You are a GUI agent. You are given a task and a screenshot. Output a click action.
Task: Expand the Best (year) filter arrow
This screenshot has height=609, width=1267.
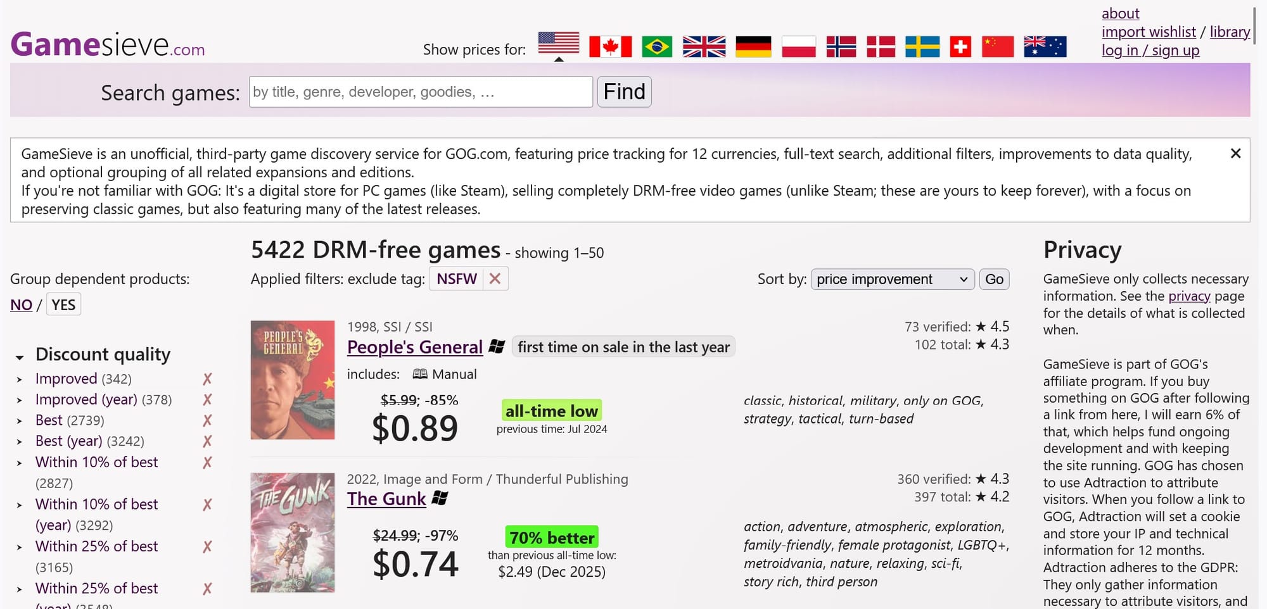tap(20, 442)
